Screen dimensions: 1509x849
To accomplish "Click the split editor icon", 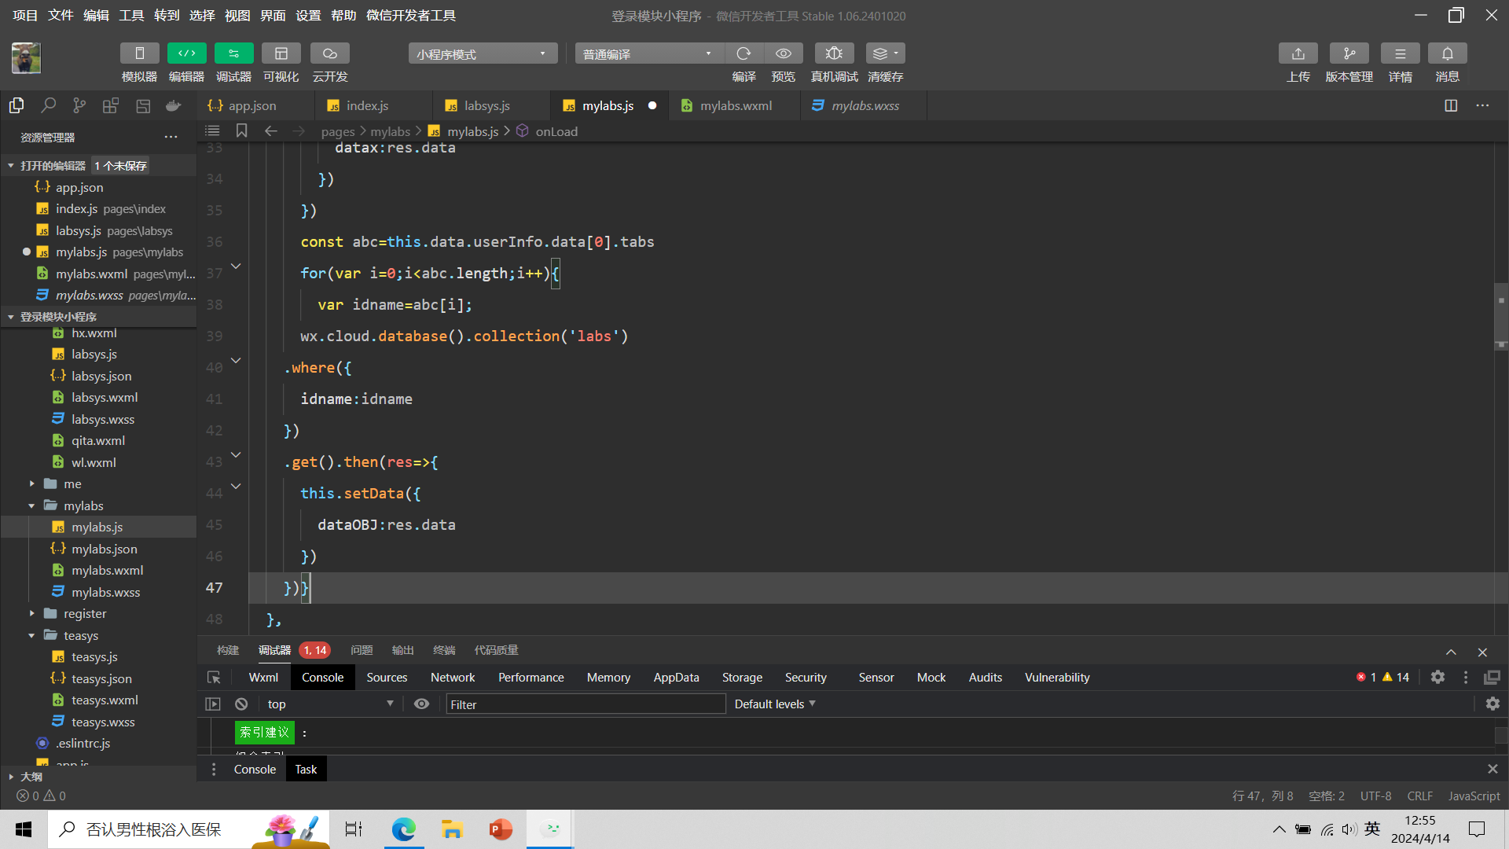I will pos(1451,105).
